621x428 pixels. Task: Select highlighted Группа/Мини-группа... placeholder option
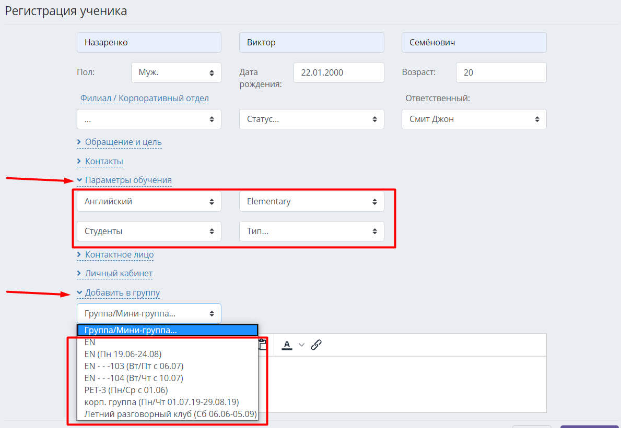click(x=168, y=330)
